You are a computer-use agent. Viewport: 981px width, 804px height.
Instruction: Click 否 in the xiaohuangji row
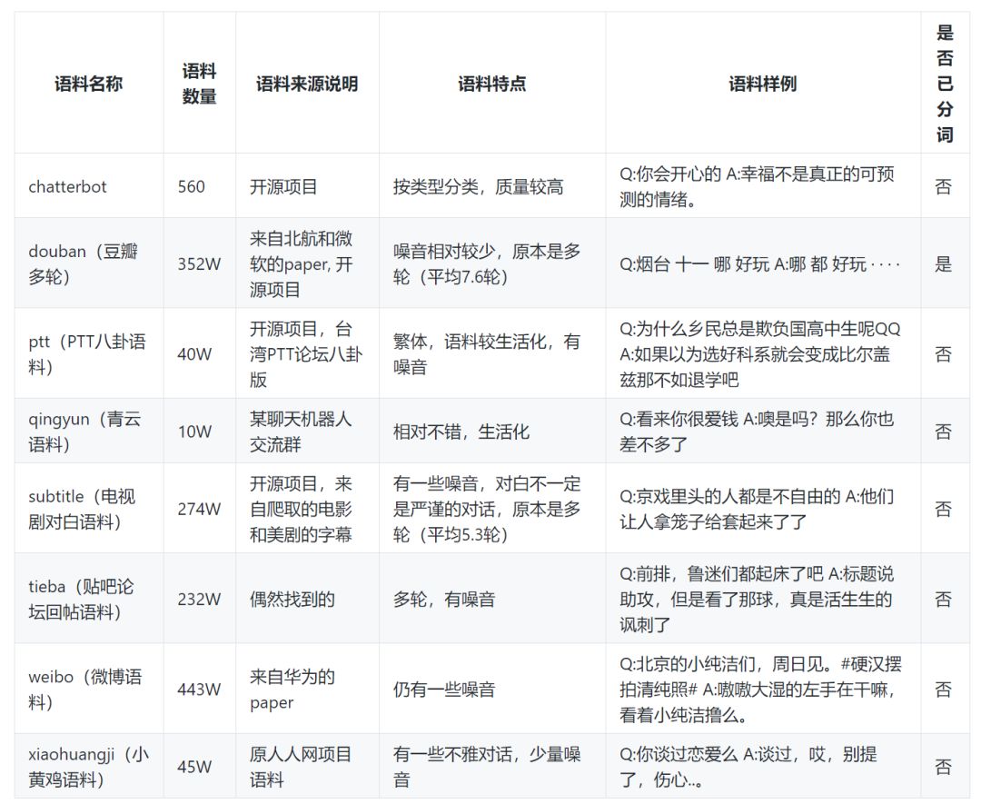pos(944,767)
